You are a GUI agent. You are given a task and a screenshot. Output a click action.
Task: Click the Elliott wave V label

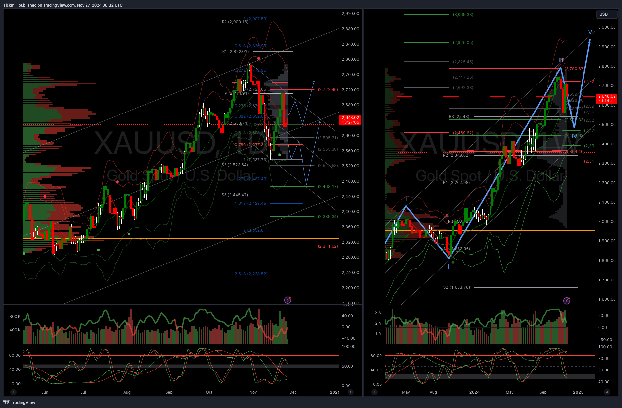(x=590, y=32)
